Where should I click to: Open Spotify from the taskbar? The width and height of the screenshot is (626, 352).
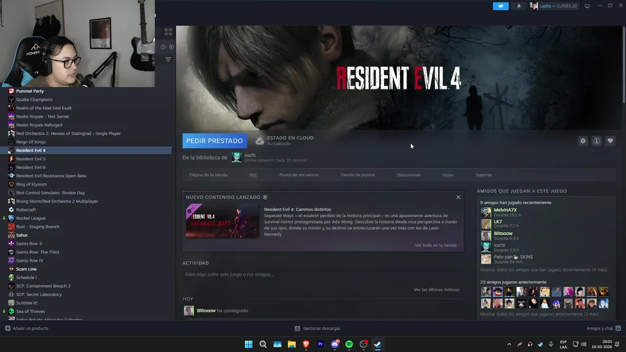click(x=349, y=344)
